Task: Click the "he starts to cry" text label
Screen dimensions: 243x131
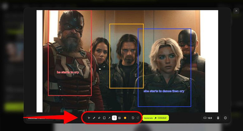Action: [68, 72]
